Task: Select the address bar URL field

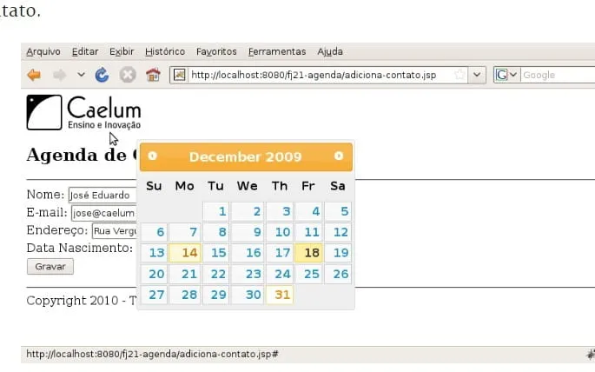Action: point(319,75)
